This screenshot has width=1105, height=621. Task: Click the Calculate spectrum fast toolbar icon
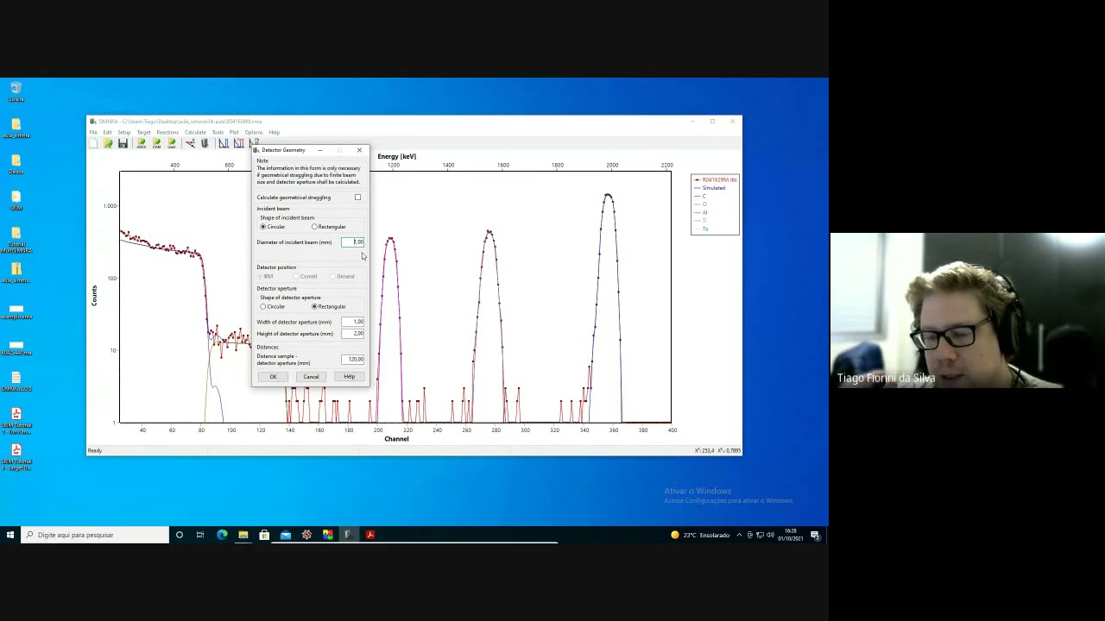click(x=238, y=143)
